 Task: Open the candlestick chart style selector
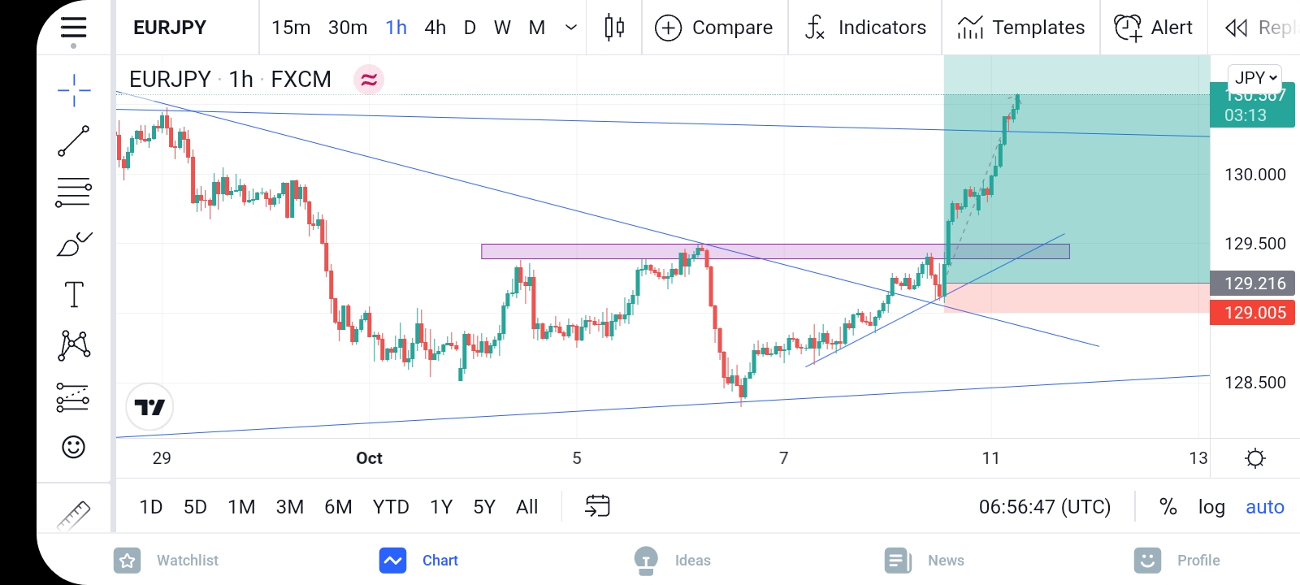coord(614,28)
